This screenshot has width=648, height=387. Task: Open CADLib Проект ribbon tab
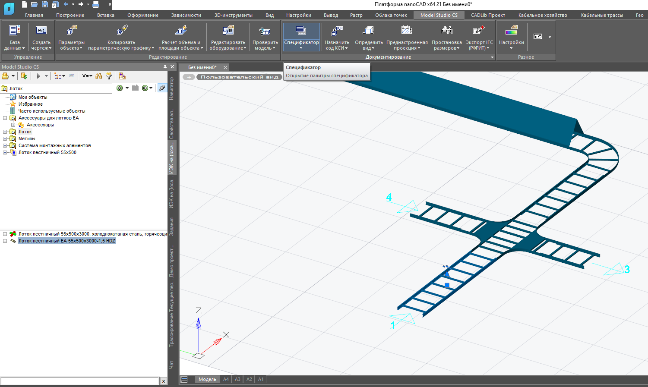coord(488,15)
